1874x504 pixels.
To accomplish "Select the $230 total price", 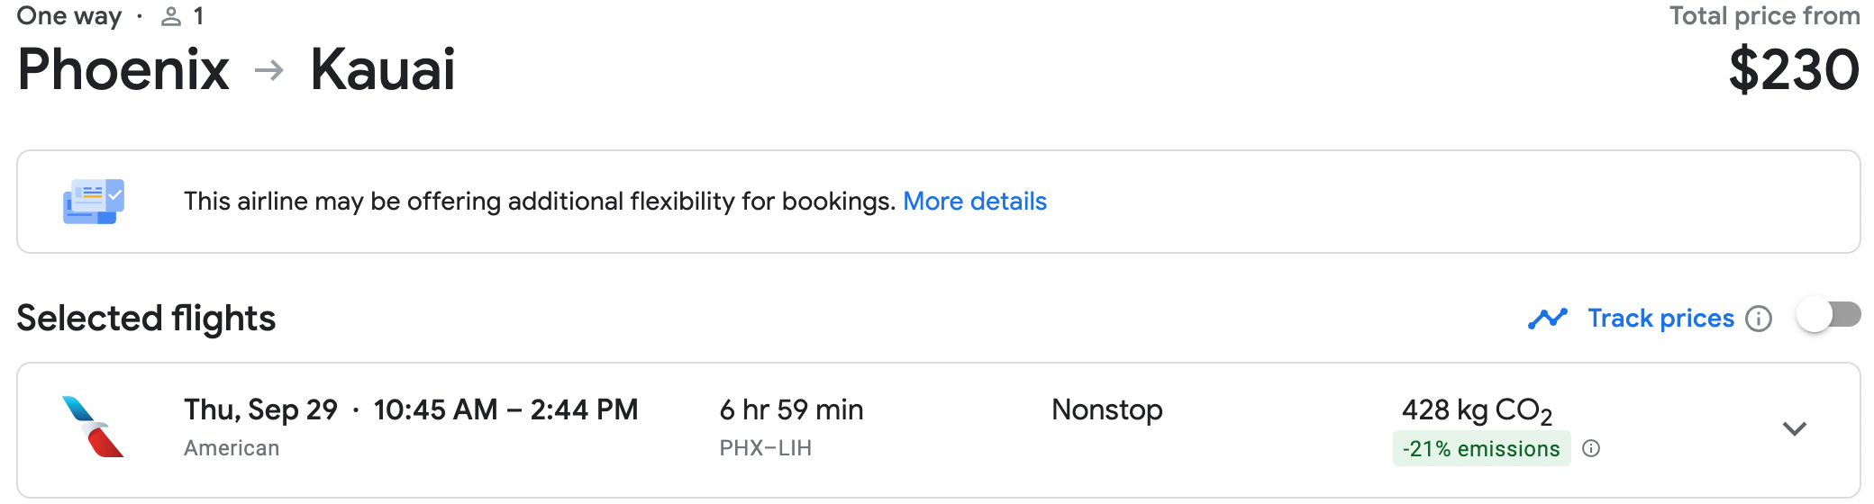I will tap(1794, 70).
